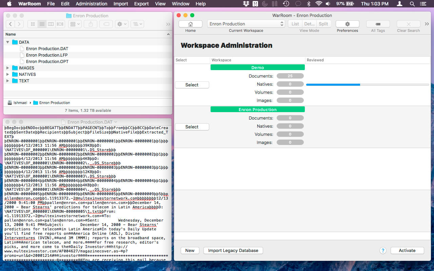
Task: Click the Demo workspace reviewed progress bar
Action: [367, 85]
